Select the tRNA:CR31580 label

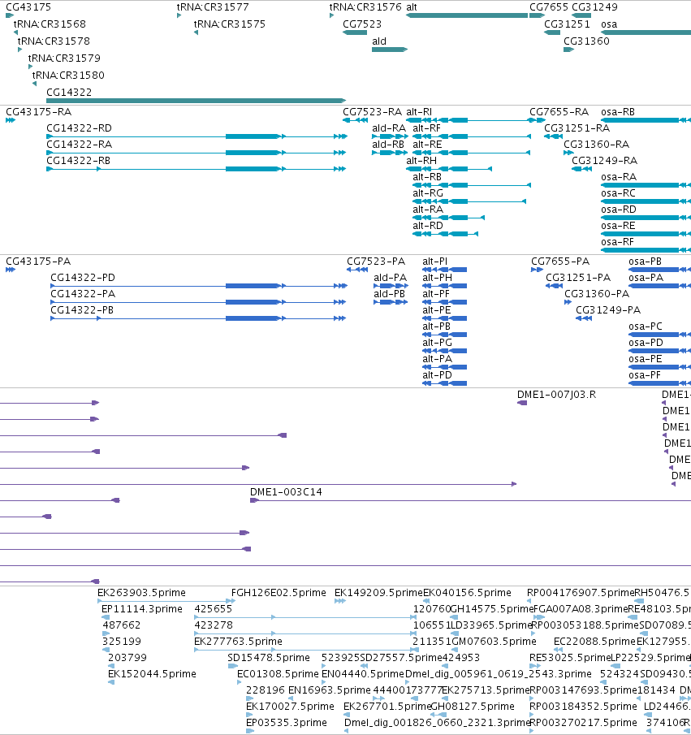coord(68,75)
